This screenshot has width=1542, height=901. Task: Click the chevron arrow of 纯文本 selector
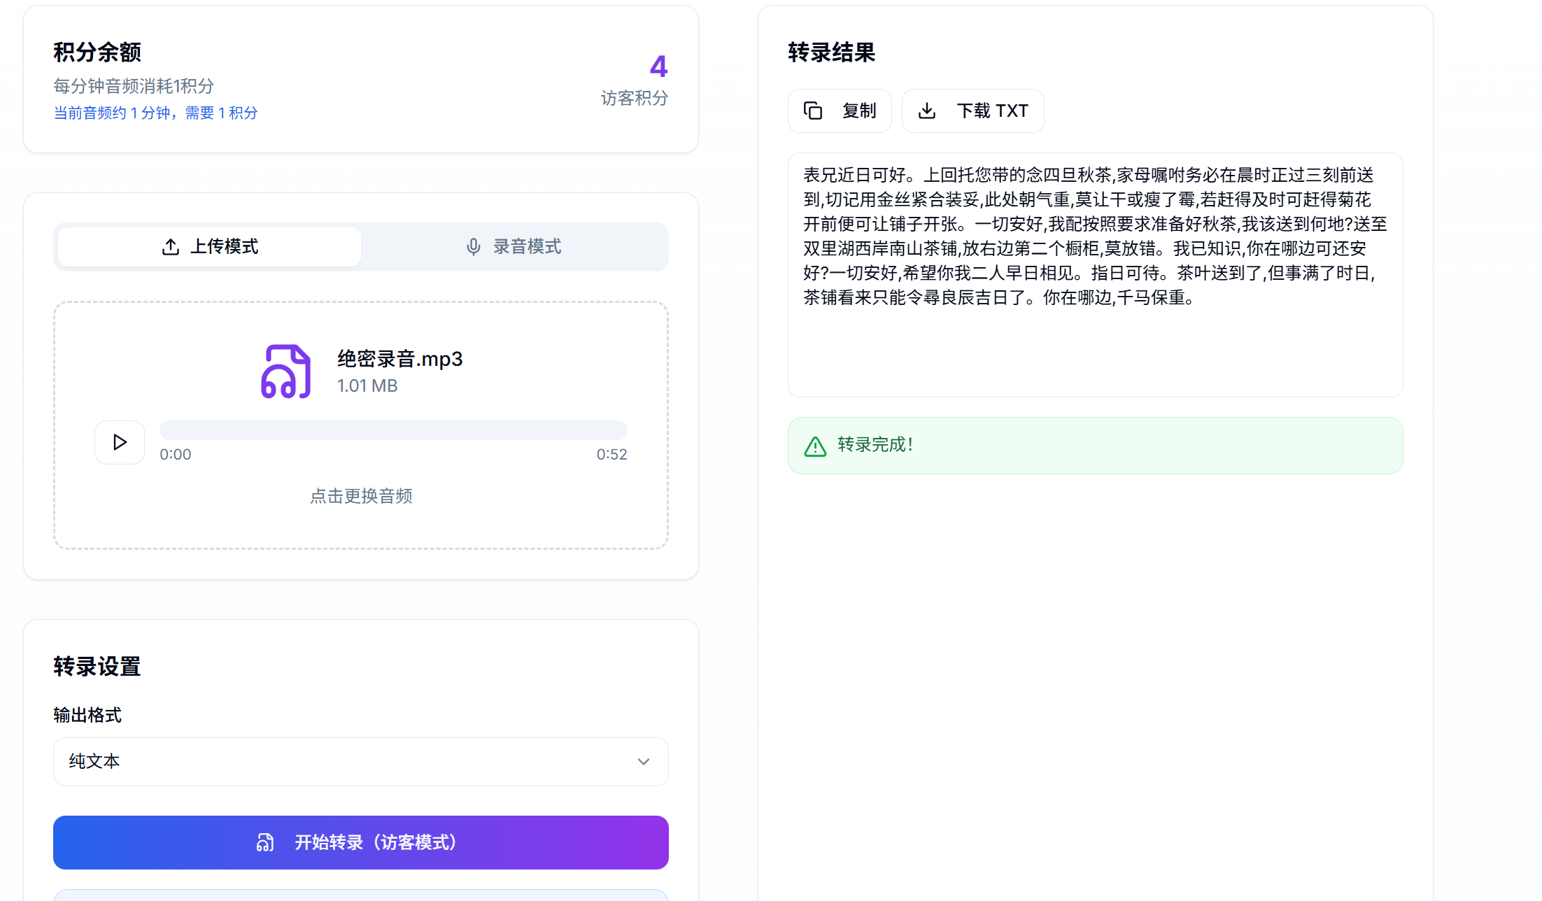pyautogui.click(x=643, y=762)
